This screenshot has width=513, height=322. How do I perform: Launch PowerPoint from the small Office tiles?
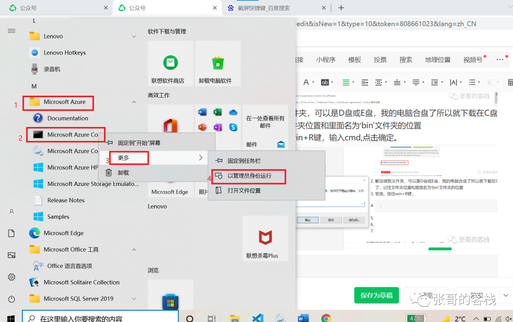202,127
